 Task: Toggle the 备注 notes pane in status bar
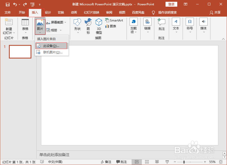click(106, 162)
